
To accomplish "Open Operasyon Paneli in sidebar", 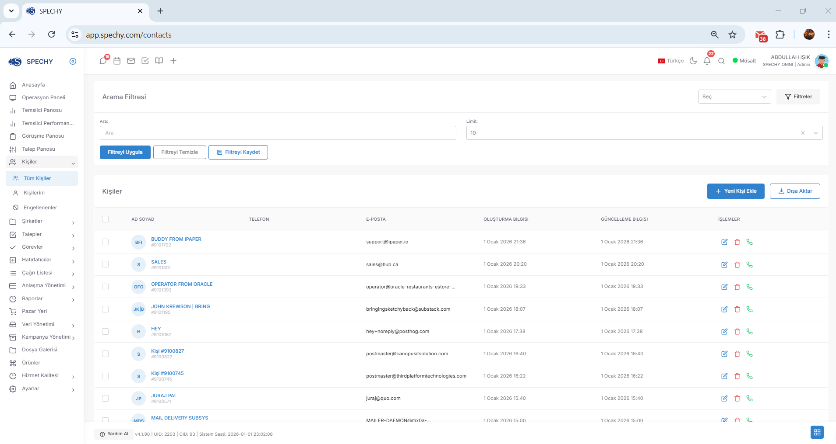I will (x=43, y=97).
